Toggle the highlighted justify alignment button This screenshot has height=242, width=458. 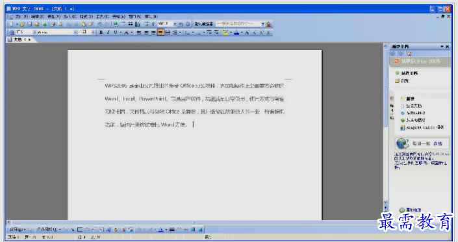pyautogui.click(x=160, y=32)
